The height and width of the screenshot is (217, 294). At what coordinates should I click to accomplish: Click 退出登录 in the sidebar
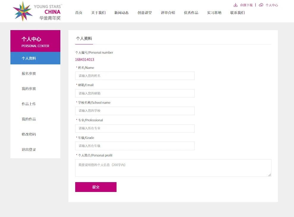(29, 150)
